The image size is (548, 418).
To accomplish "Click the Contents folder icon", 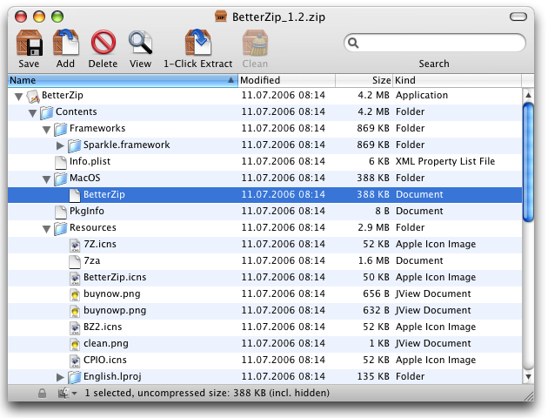I will pyautogui.click(x=46, y=112).
